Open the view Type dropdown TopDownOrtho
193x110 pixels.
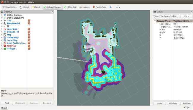(x=169, y=16)
